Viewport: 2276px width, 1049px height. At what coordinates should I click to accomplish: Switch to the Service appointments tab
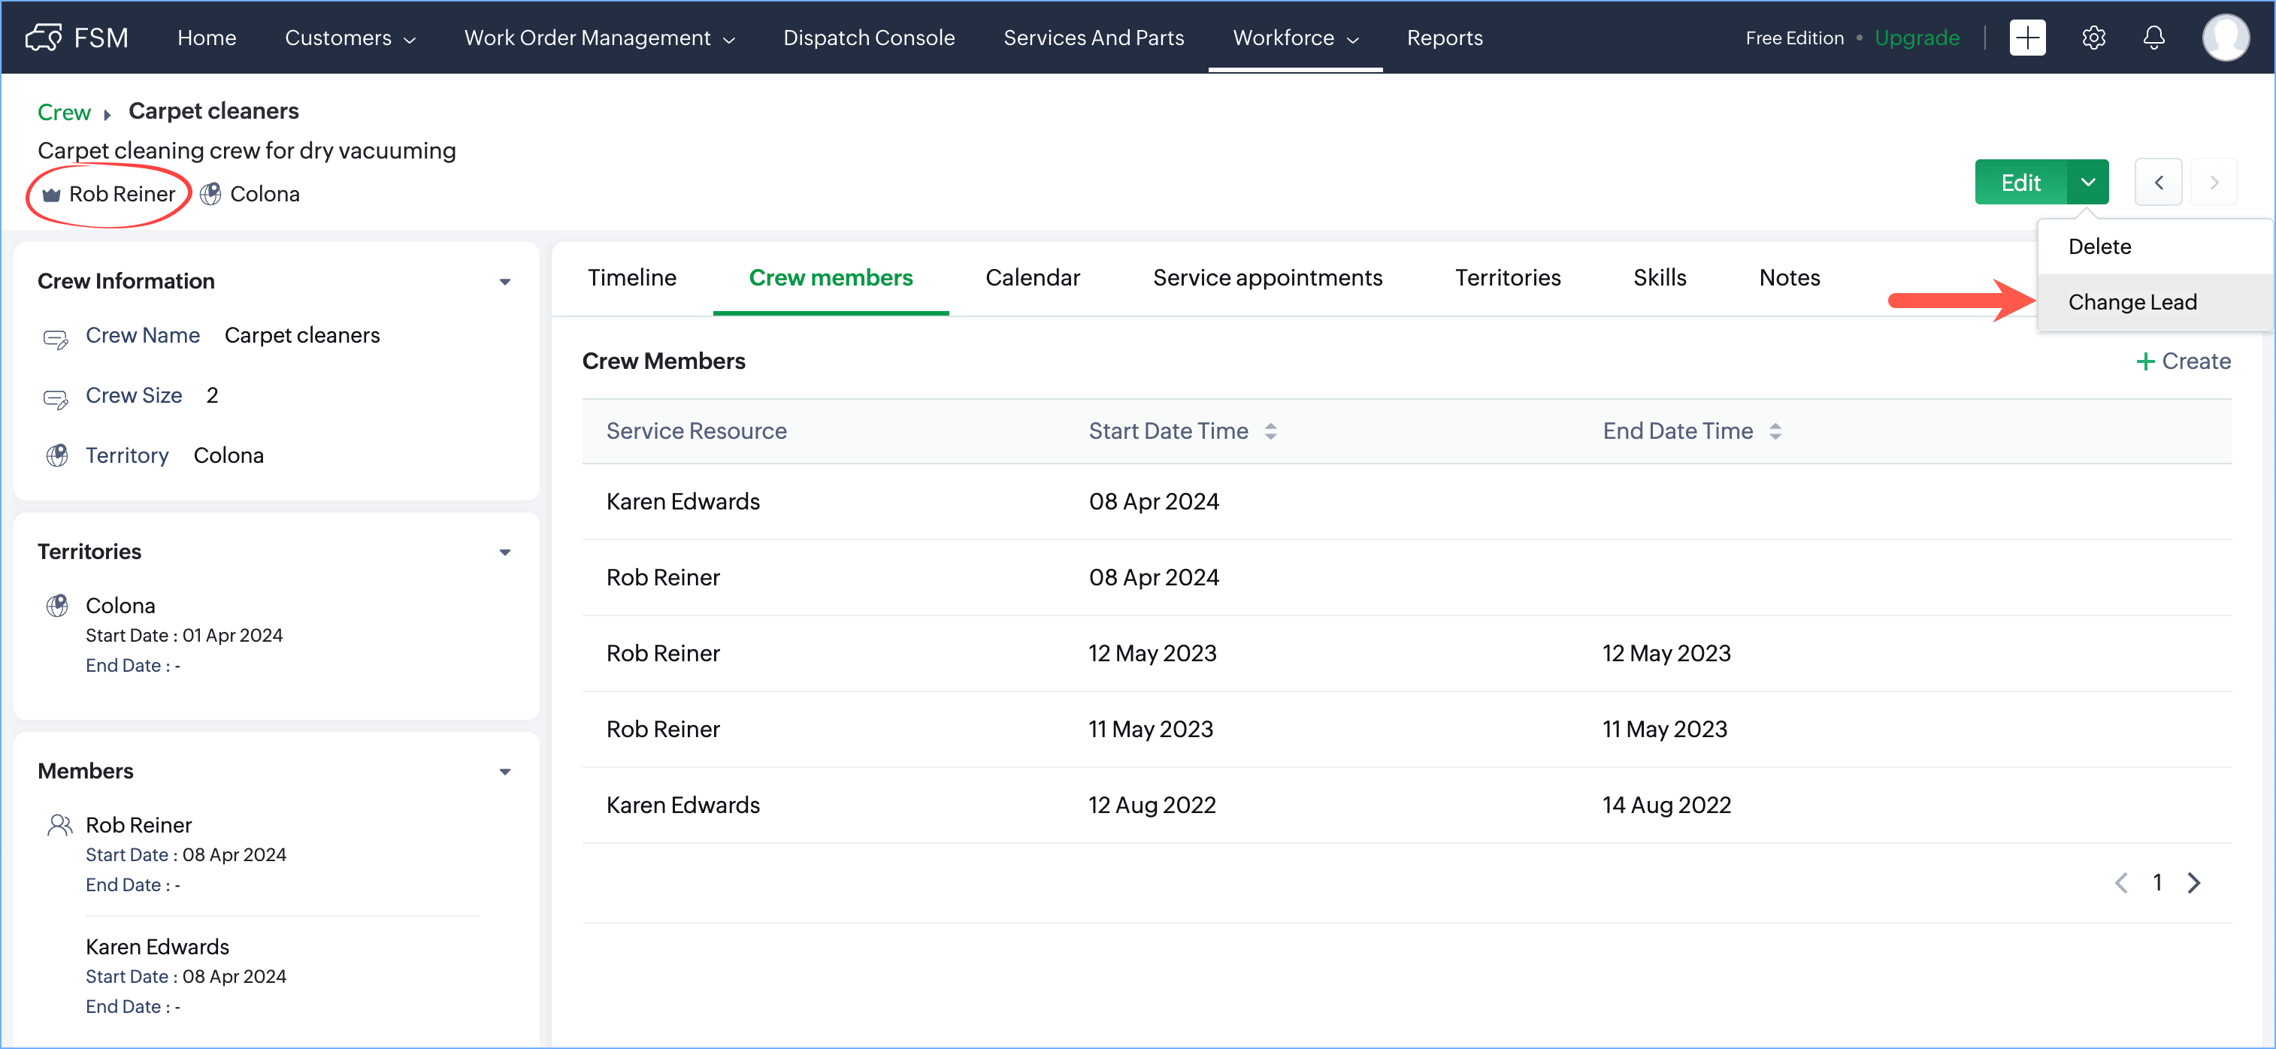pyautogui.click(x=1267, y=278)
